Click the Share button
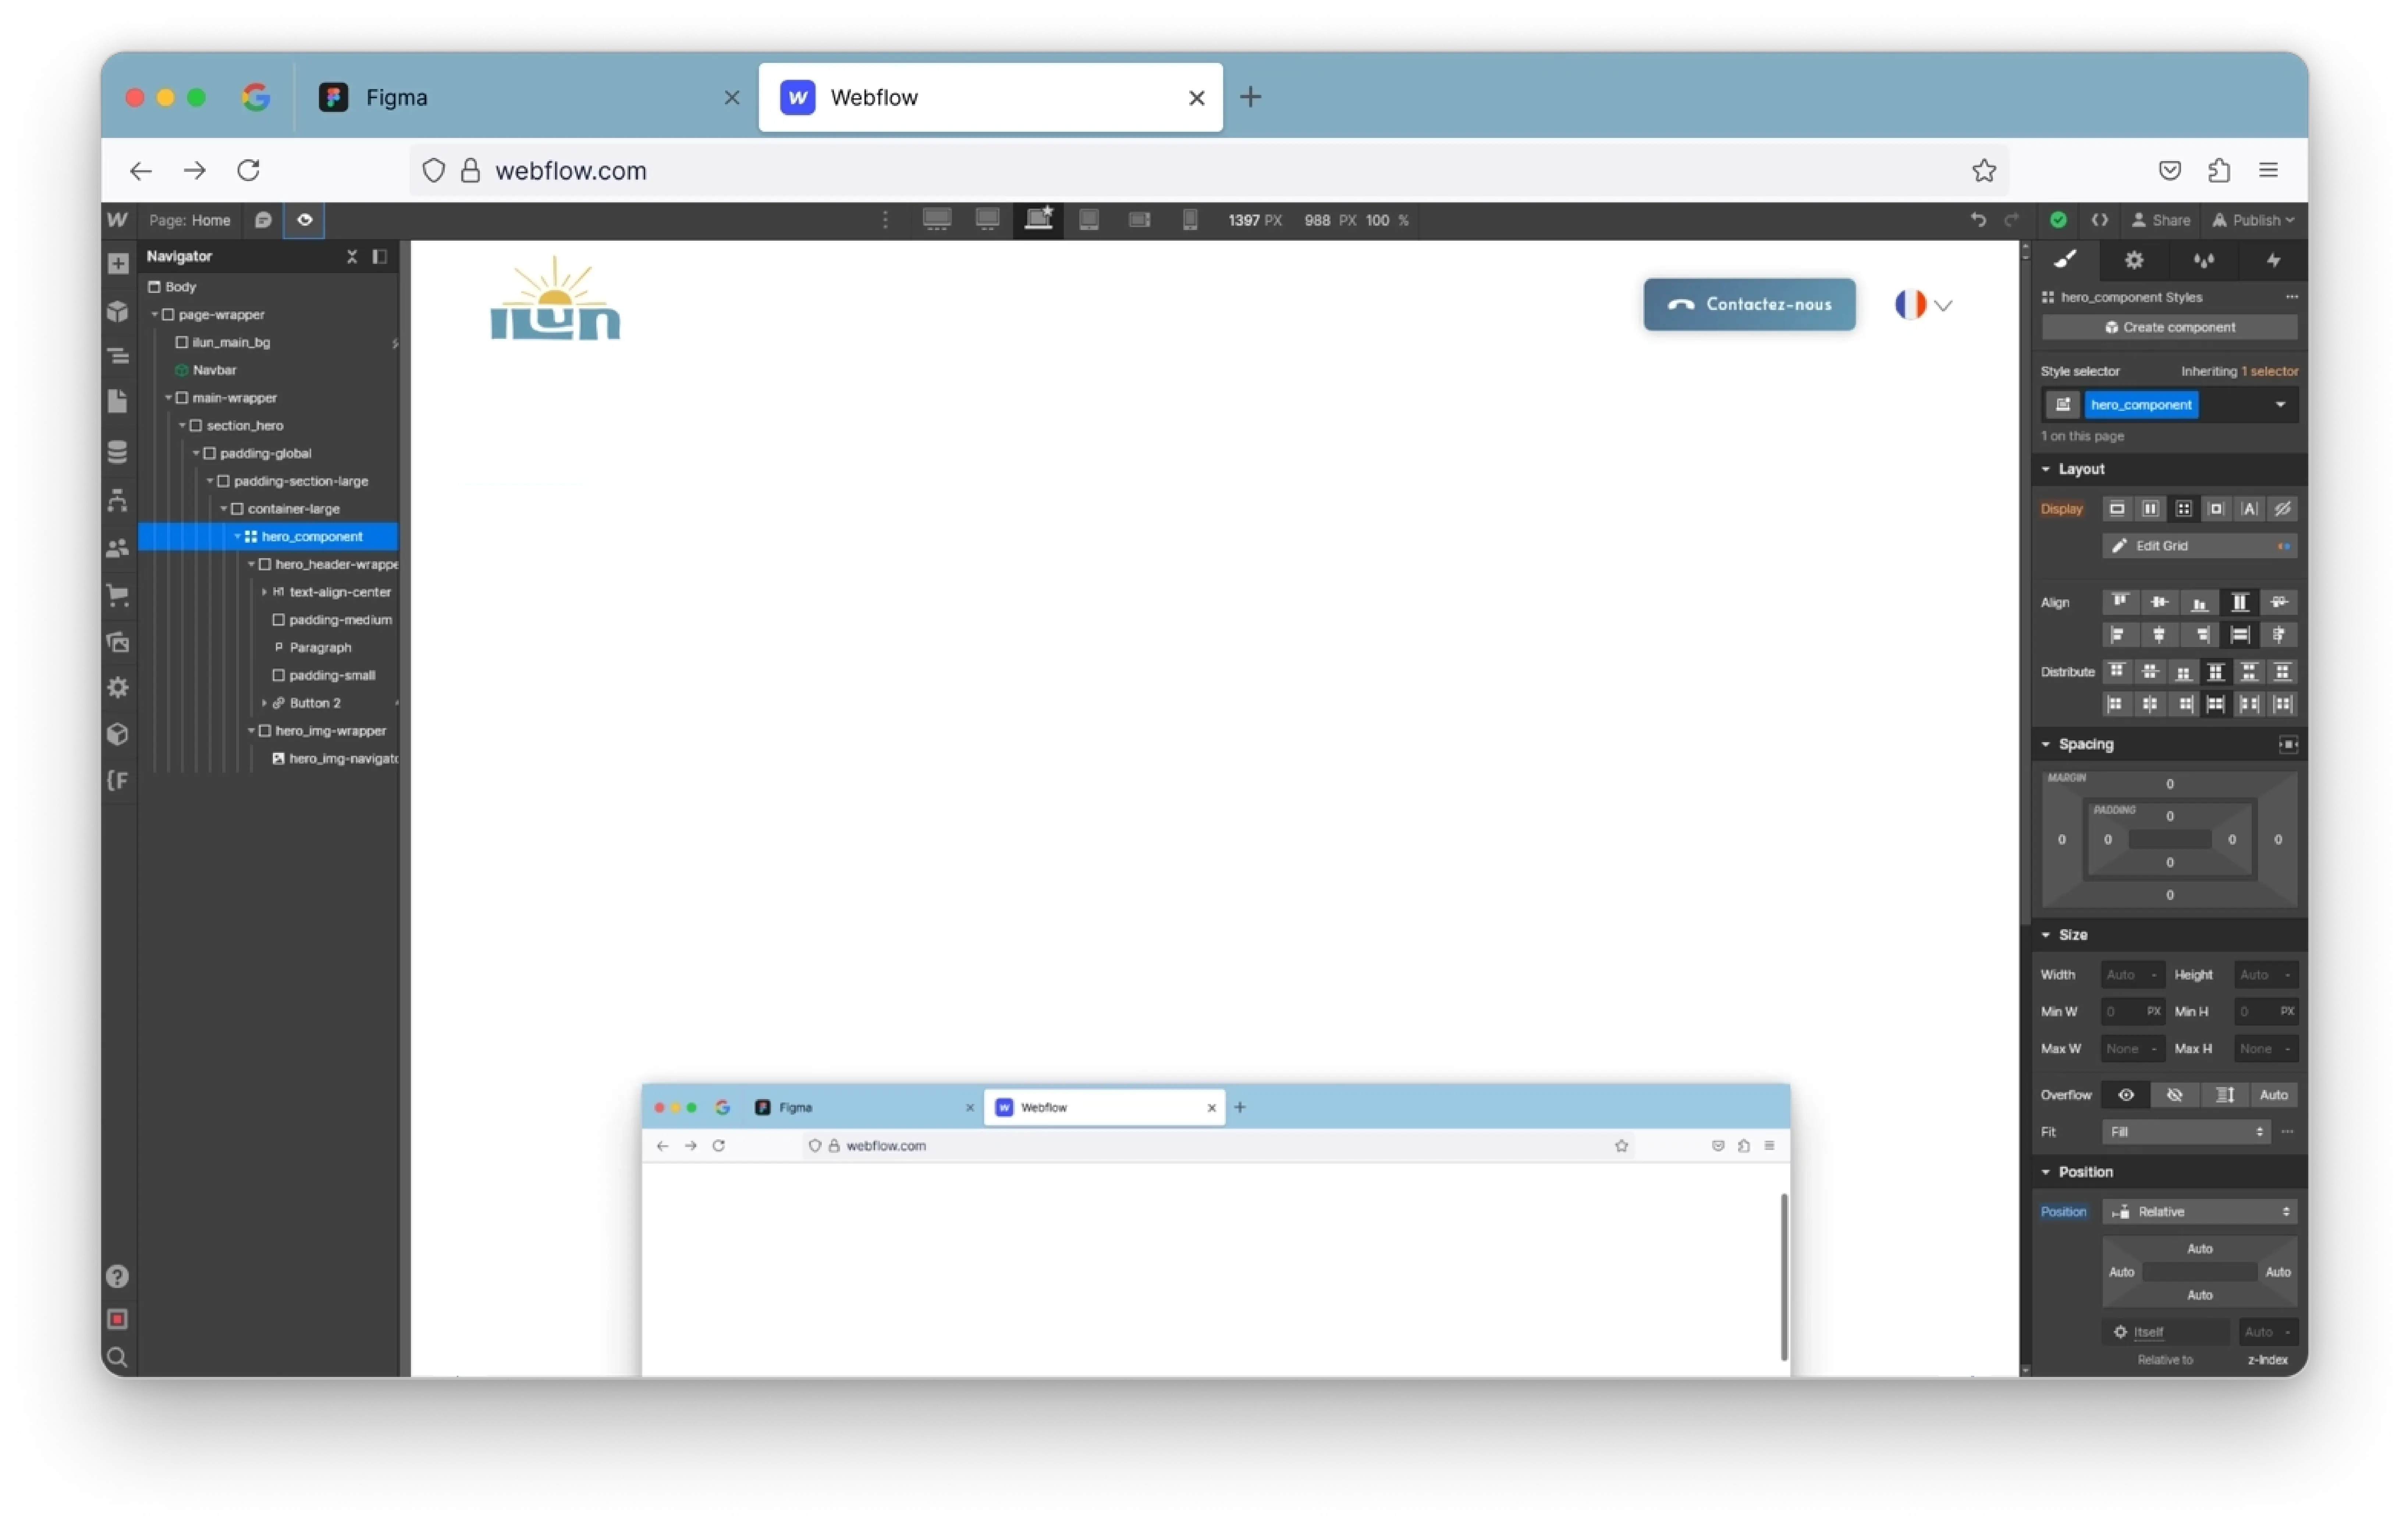Image resolution: width=2408 pixels, height=1526 pixels. (2161, 220)
